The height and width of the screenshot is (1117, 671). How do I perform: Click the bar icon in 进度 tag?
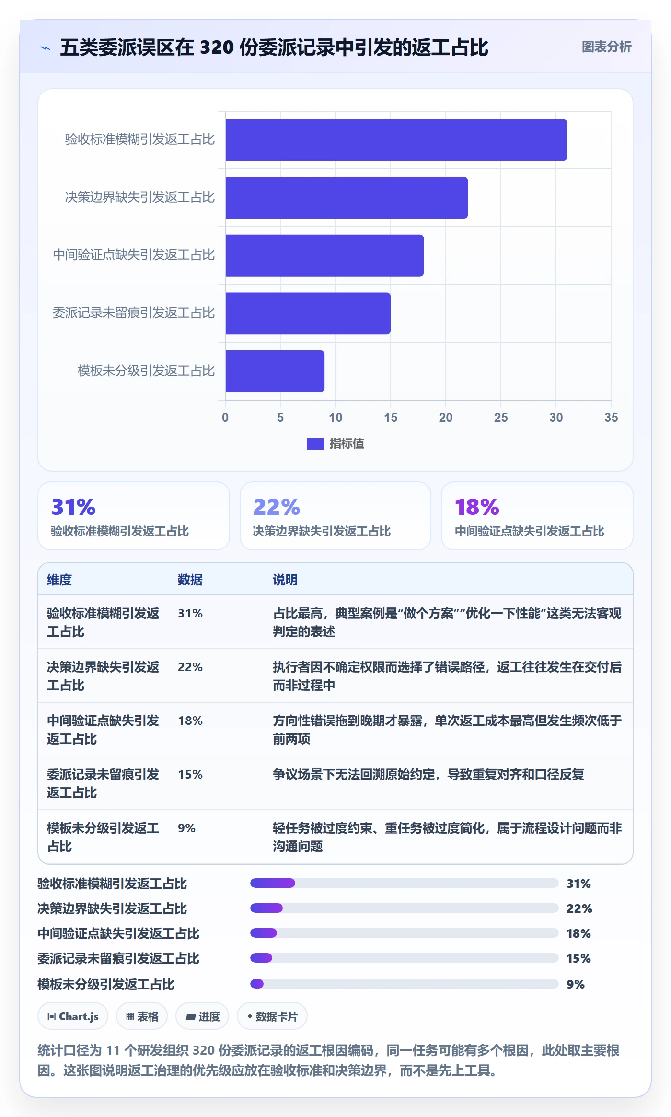coord(191,1017)
